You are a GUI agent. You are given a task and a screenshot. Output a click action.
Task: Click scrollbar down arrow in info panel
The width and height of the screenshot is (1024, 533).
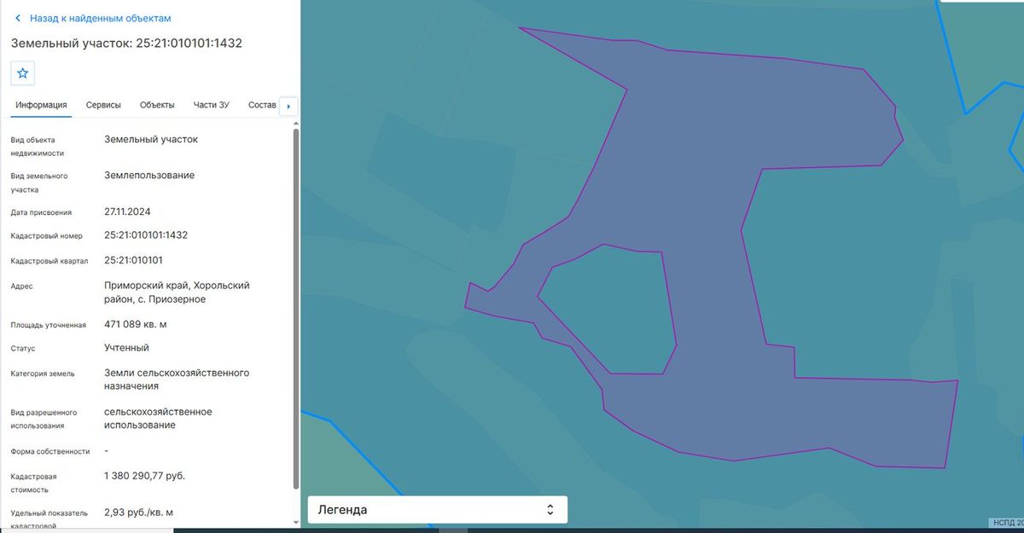pyautogui.click(x=296, y=521)
